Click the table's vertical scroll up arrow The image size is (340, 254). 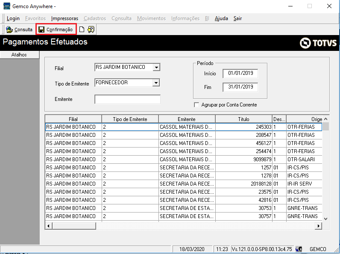pyautogui.click(x=325, y=119)
